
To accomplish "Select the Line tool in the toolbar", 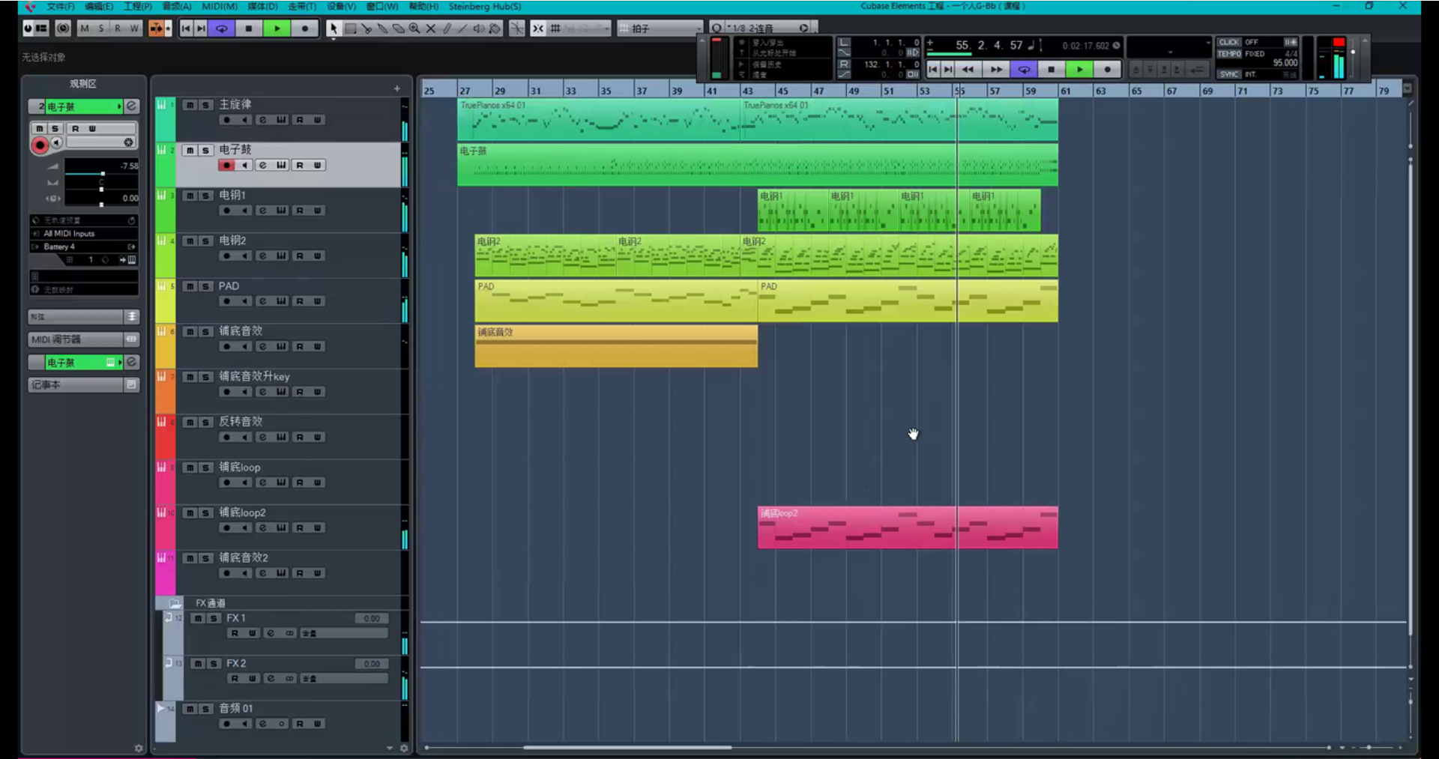I will click(x=462, y=28).
